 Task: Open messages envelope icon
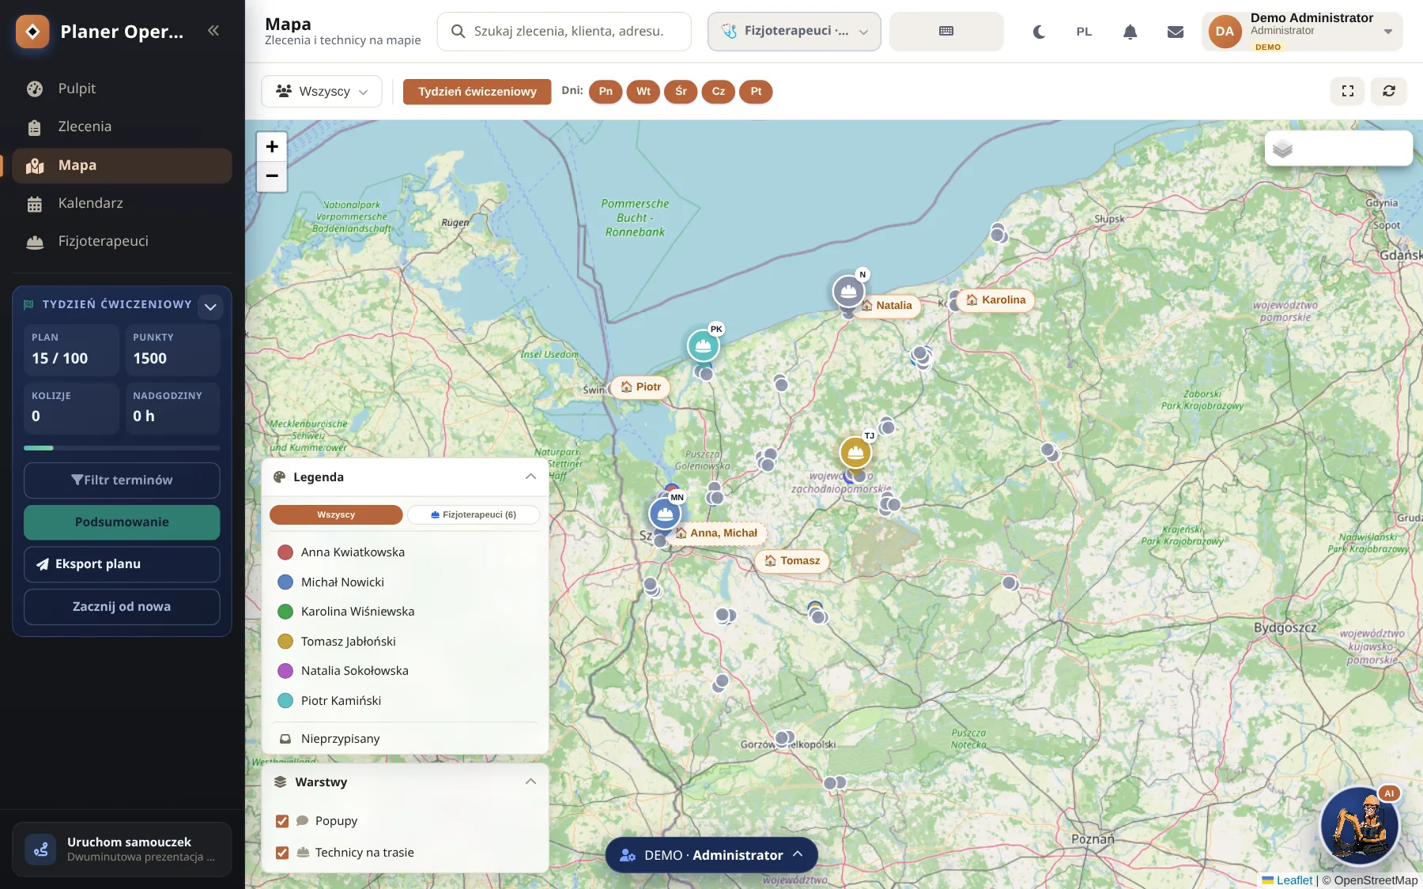click(x=1176, y=32)
